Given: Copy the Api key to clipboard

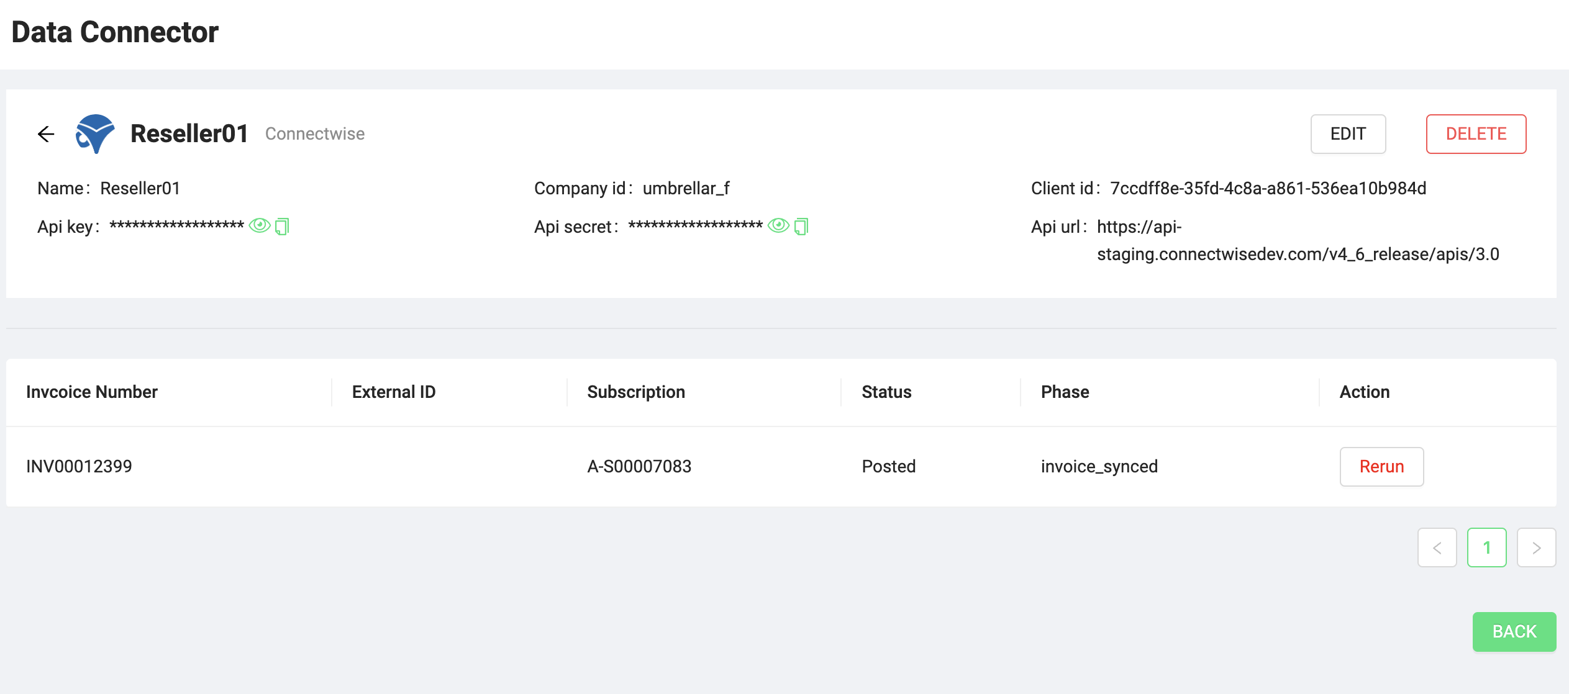Looking at the screenshot, I should (x=282, y=226).
